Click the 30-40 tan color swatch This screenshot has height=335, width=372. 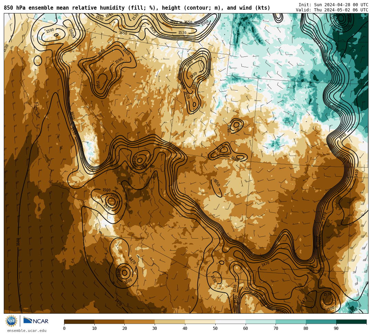[170, 322]
